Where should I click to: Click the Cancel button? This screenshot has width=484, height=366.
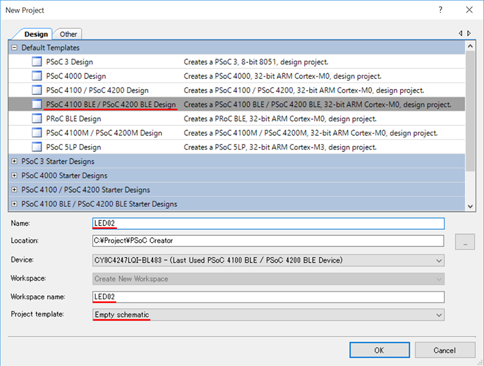click(x=445, y=350)
